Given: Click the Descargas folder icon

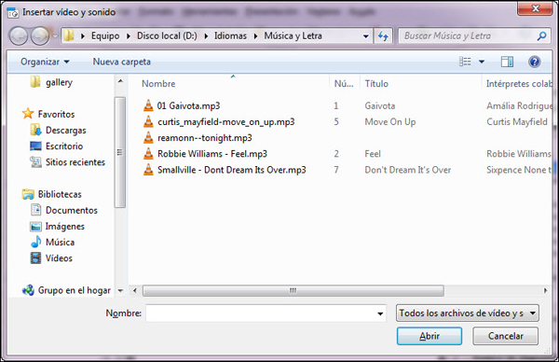Looking at the screenshot, I should click(35, 130).
